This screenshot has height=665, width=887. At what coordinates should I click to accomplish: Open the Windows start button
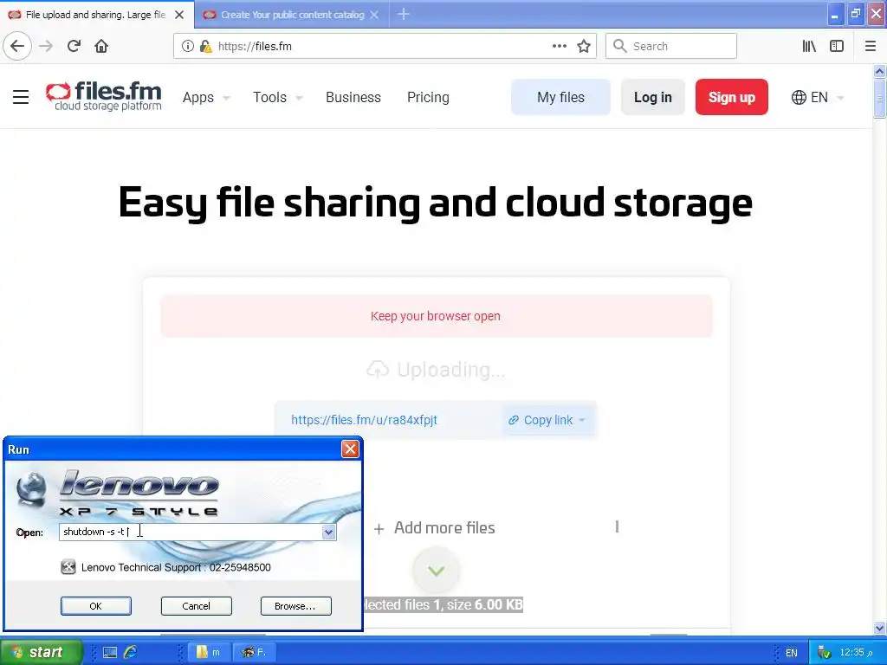point(41,653)
